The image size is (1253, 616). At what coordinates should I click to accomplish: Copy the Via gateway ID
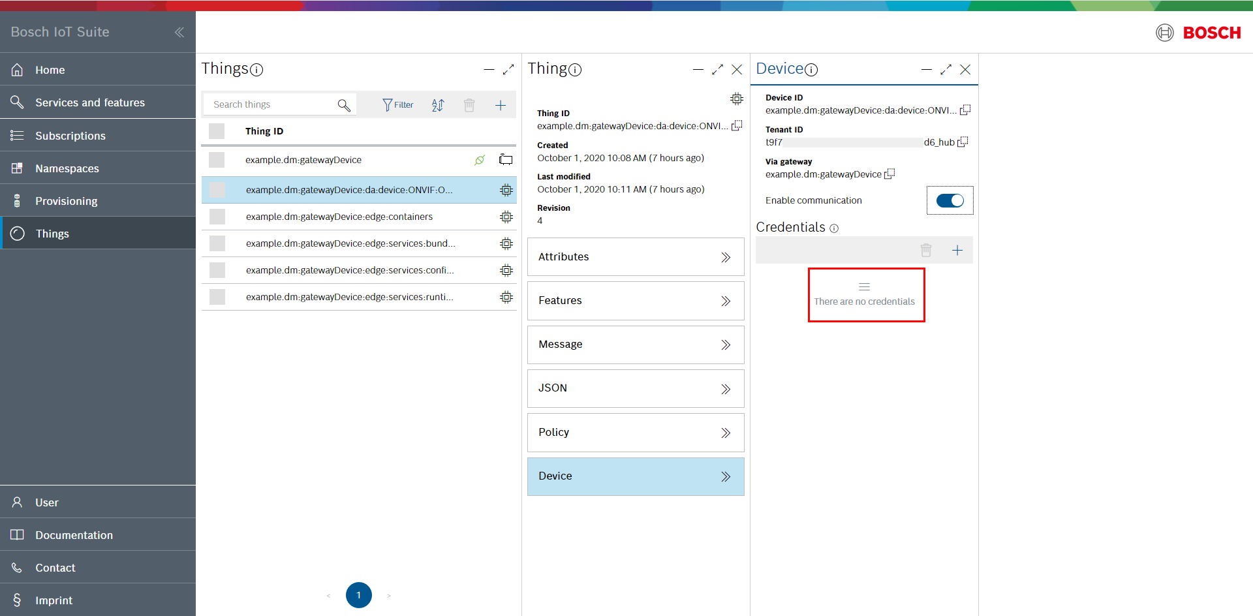(889, 174)
